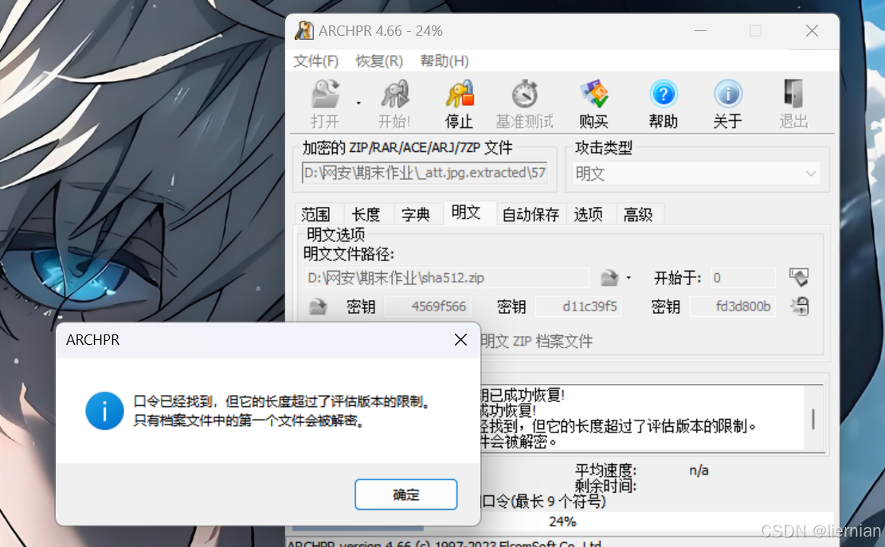Click the save-keys icon right of fd3d800b
Screen dimensions: 885x547
click(x=800, y=307)
